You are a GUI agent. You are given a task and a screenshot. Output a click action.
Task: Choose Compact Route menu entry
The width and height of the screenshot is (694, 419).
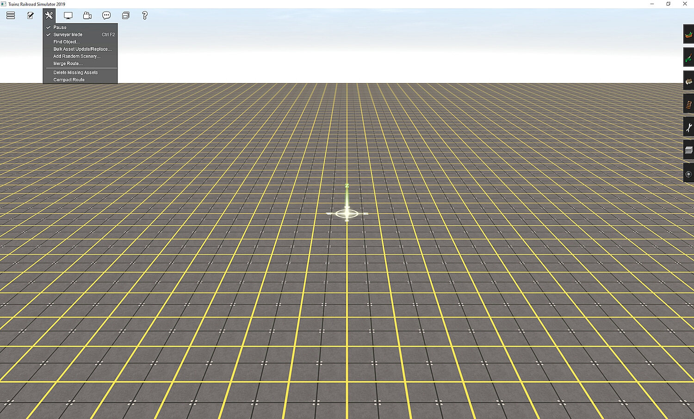80,80
